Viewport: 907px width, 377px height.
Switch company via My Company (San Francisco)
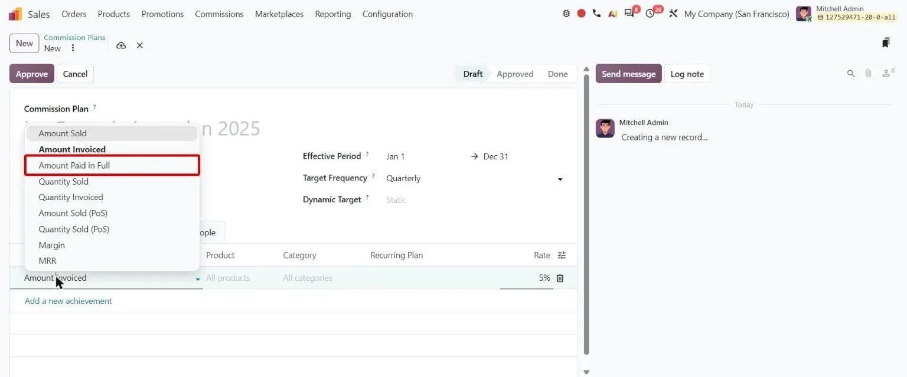coord(736,14)
